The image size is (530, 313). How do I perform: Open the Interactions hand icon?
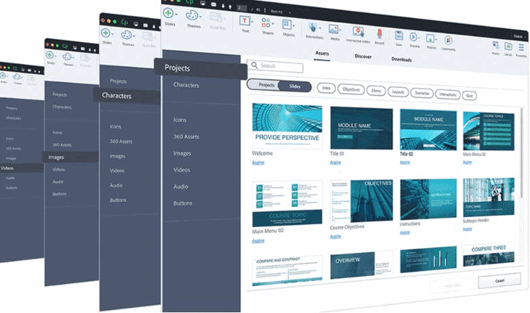pyautogui.click(x=312, y=28)
